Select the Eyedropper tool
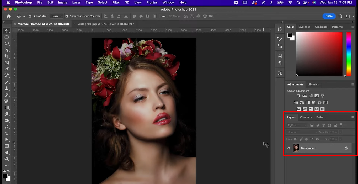Screen dimensions: 358x184 (7, 69)
